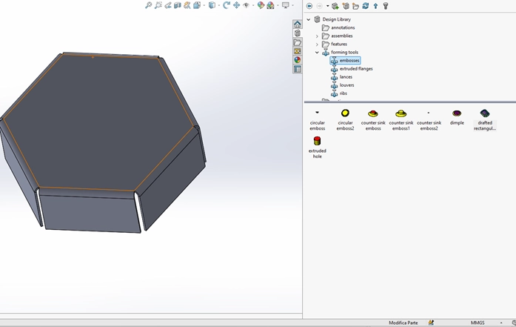Select the dimple forming tool thumbnail
The width and height of the screenshot is (516, 327).
(457, 116)
